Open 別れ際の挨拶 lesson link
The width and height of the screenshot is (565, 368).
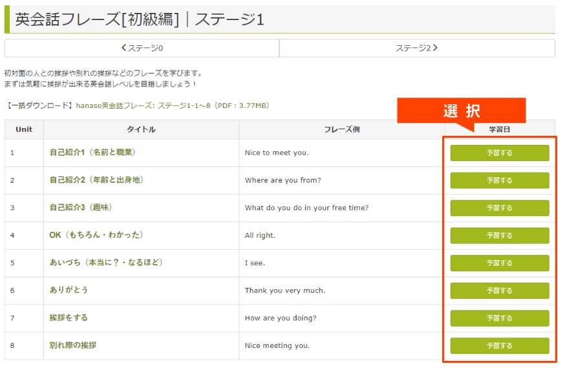click(x=73, y=345)
